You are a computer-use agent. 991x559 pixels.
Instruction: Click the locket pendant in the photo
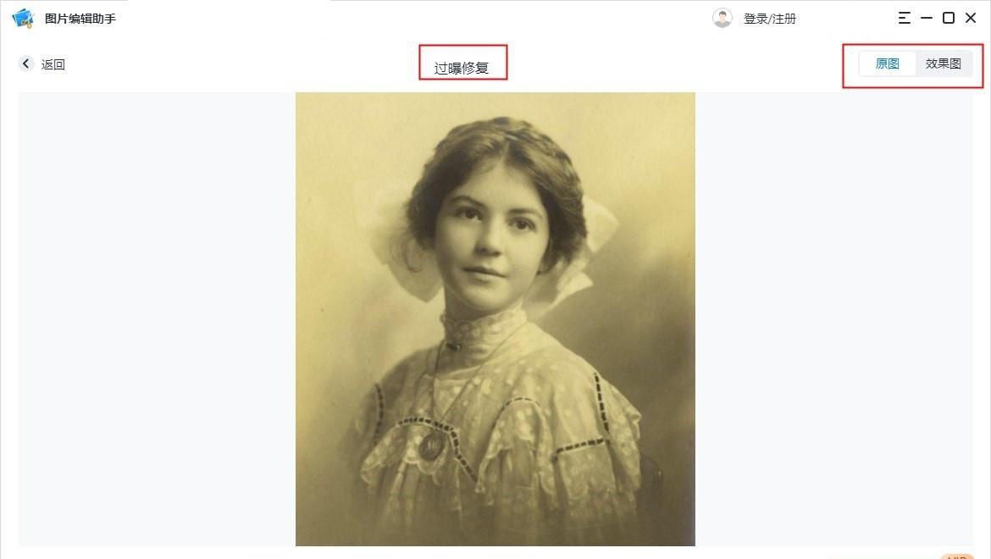pyautogui.click(x=432, y=447)
